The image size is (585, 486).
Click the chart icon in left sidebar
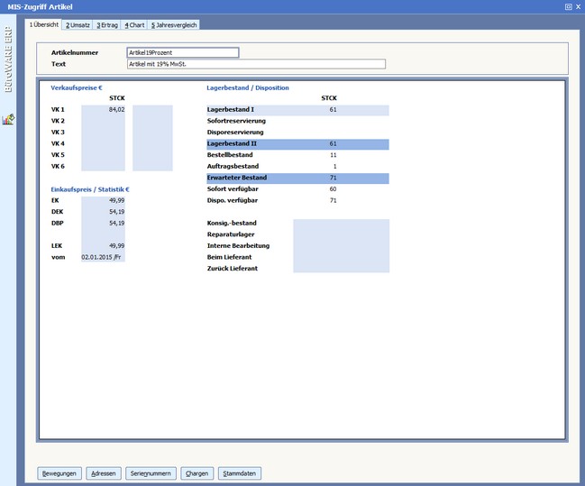pos(8,119)
